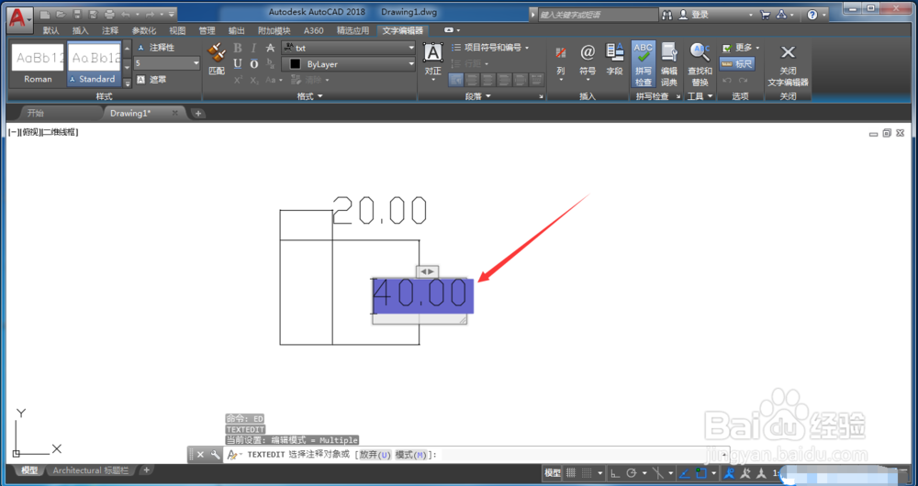Click the Match text formatting (匹配) brush

coord(217,59)
